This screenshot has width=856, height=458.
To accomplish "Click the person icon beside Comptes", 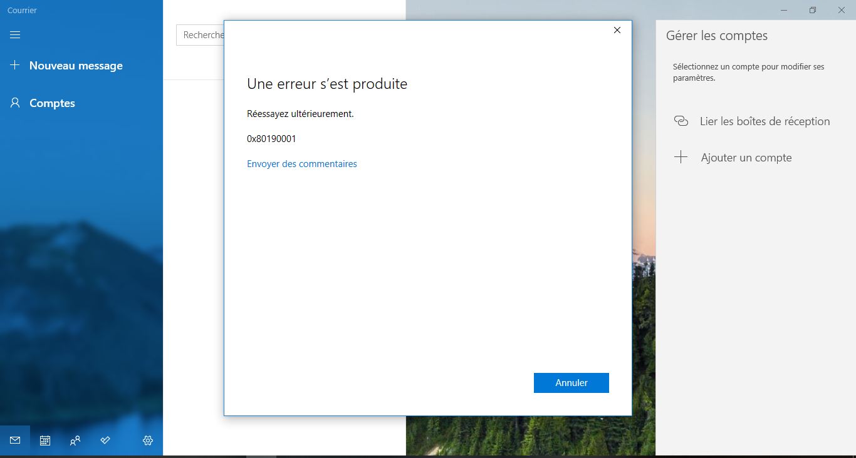I will (15, 103).
